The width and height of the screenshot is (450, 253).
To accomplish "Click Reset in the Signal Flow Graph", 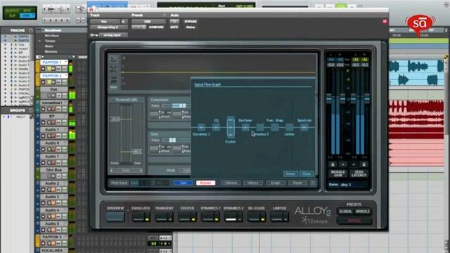I will 290,174.
